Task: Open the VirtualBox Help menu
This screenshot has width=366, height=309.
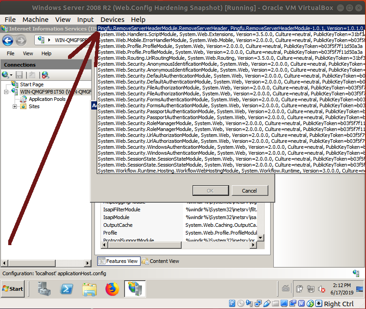Action: [x=138, y=20]
